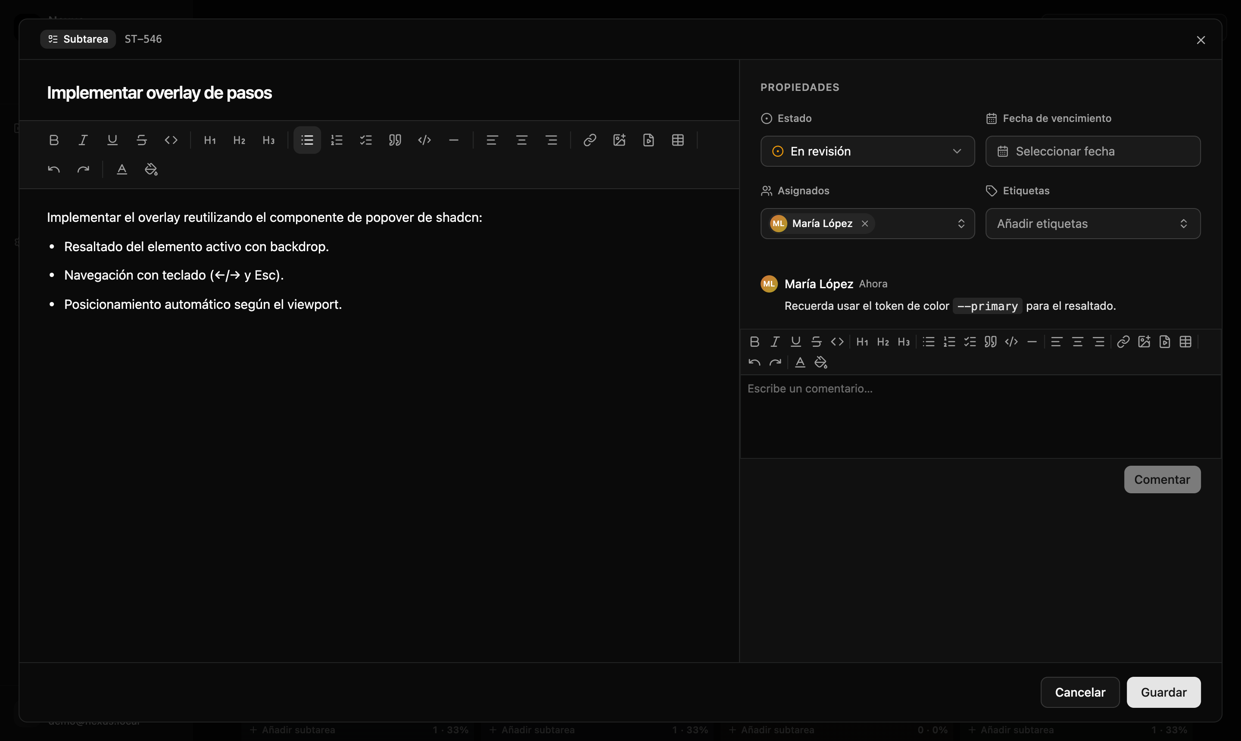Edit title Implementar overlay de pasos

pos(159,93)
